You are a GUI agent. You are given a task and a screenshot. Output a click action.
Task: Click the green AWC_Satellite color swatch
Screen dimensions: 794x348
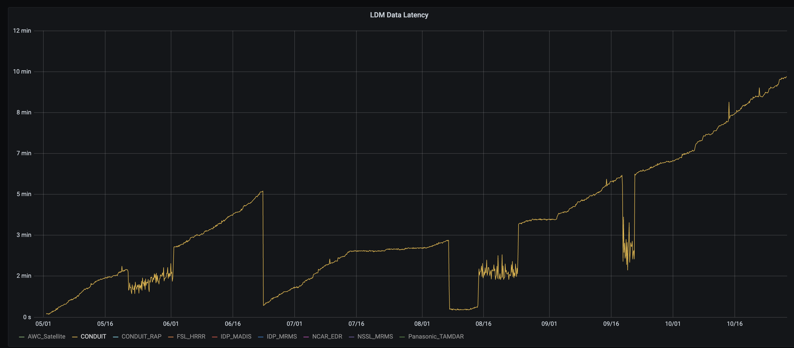(x=22, y=337)
